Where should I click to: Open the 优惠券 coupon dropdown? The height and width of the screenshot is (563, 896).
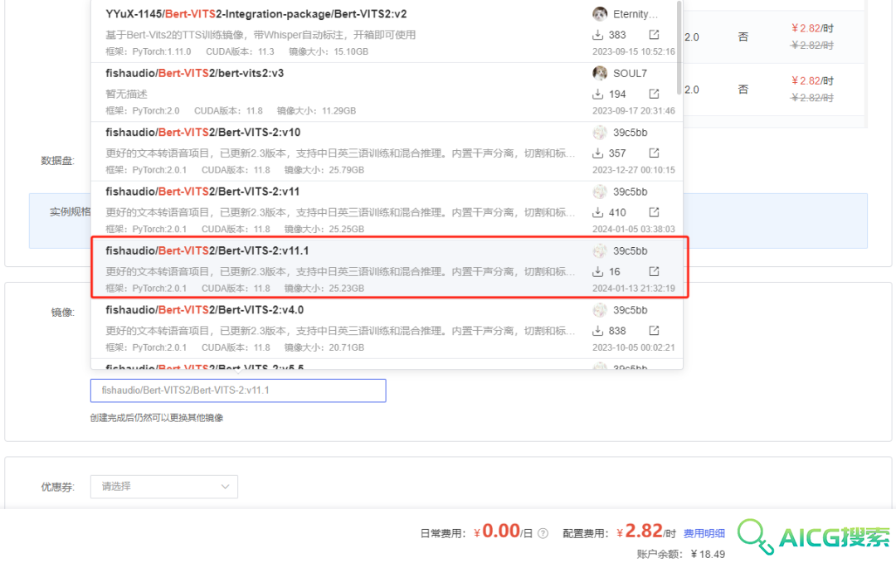click(x=164, y=487)
